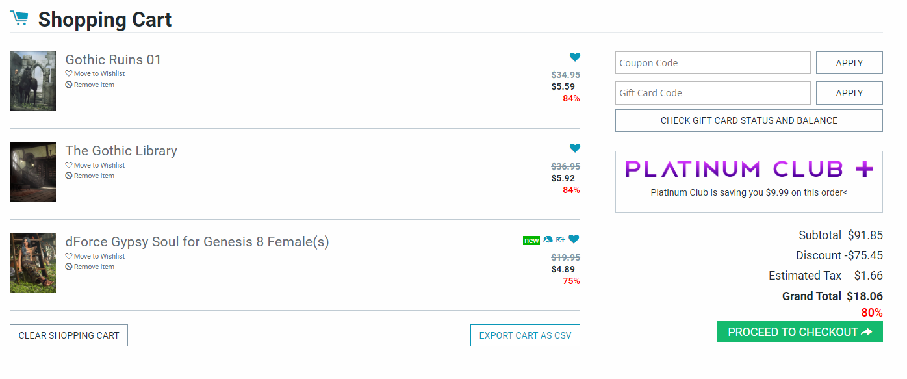Click the heart icon for dForce Gypsy Soul
This screenshot has height=379, width=907.
pos(574,239)
